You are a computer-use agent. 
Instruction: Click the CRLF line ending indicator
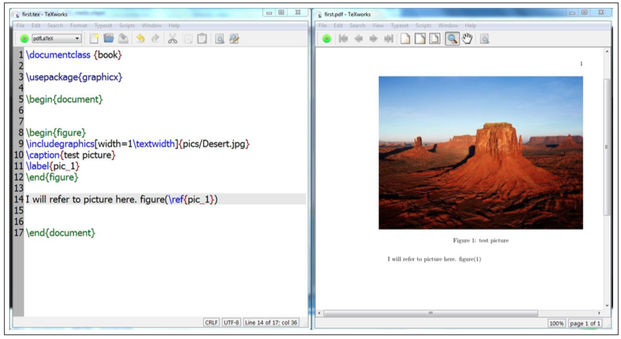coord(211,323)
